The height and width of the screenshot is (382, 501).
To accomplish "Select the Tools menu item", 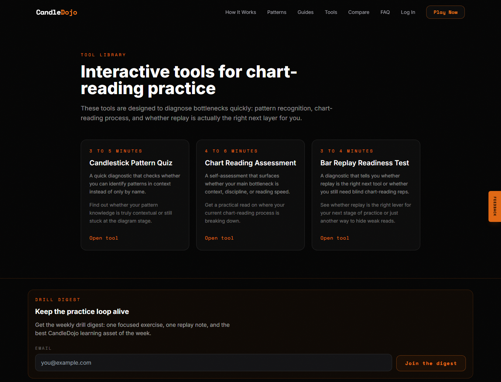I will pyautogui.click(x=331, y=12).
